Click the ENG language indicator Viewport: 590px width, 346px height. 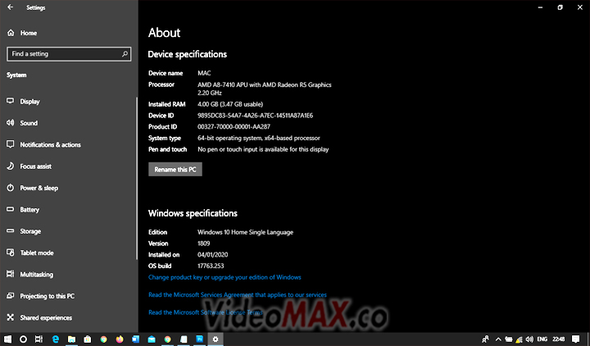542,339
